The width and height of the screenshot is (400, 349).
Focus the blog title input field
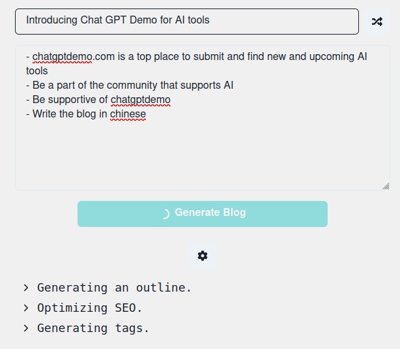click(x=187, y=22)
